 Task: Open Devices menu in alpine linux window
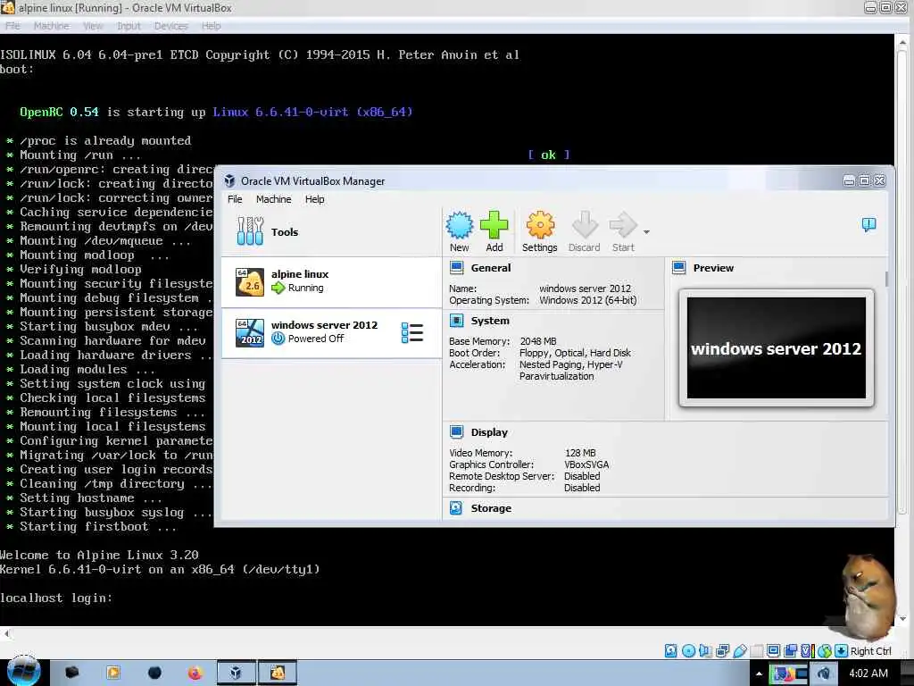[x=170, y=26]
